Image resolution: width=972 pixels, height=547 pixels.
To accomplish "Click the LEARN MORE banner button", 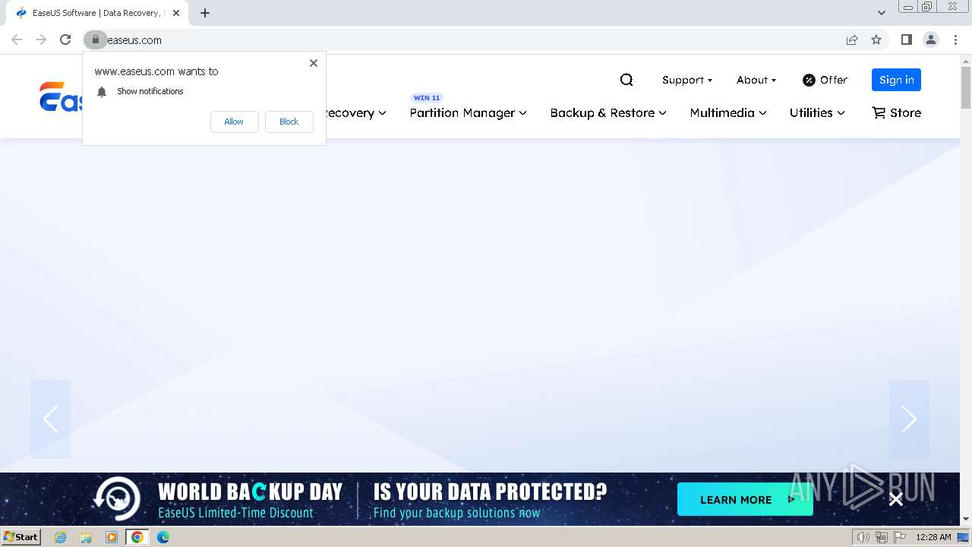I will pos(745,499).
